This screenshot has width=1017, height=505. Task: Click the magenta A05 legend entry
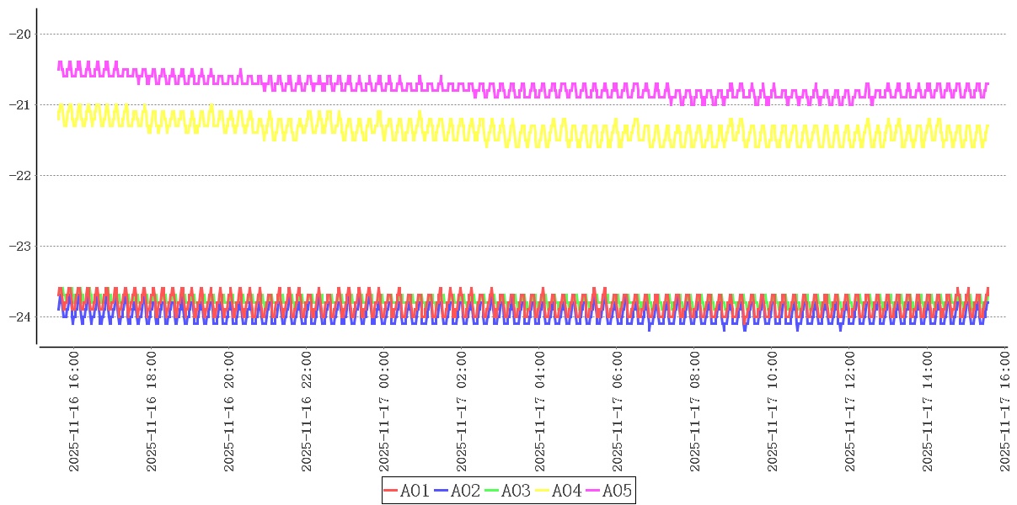(x=609, y=491)
